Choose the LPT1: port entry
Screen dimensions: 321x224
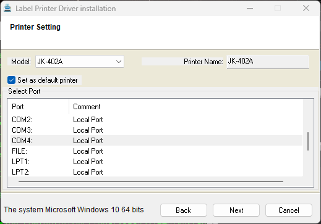pyautogui.click(x=156, y=162)
